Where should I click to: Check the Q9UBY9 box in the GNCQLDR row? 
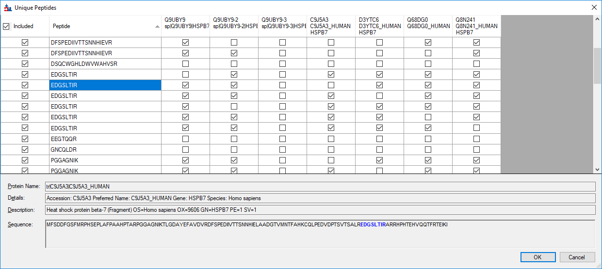[185, 149]
